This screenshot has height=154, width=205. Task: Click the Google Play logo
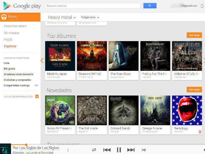click(22, 6)
